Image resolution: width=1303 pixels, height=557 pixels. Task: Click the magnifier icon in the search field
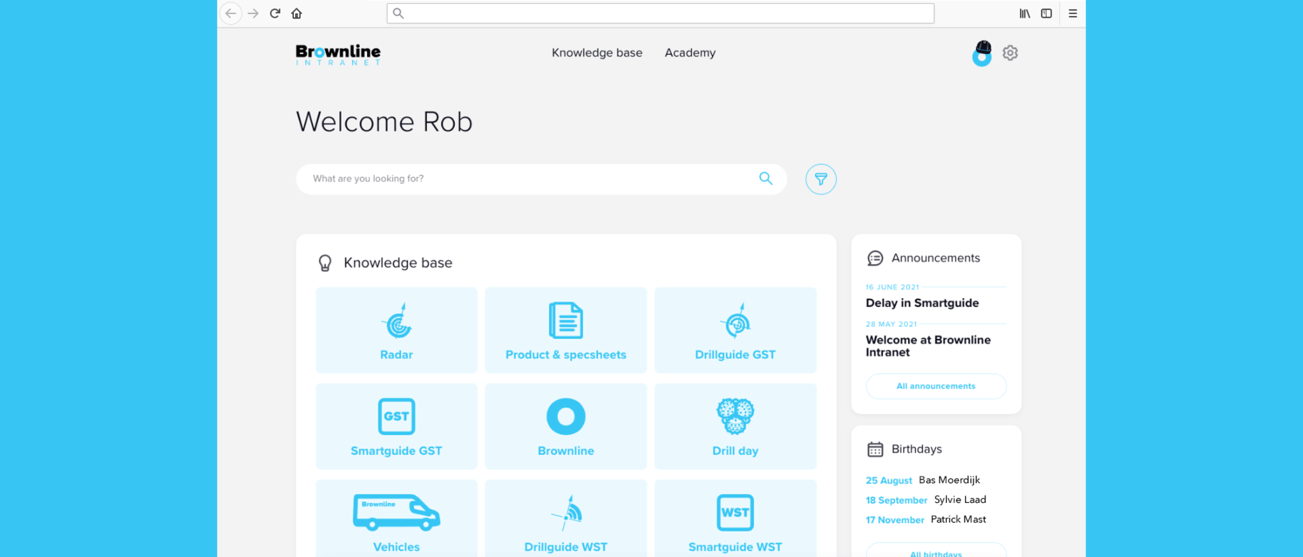[x=766, y=179]
